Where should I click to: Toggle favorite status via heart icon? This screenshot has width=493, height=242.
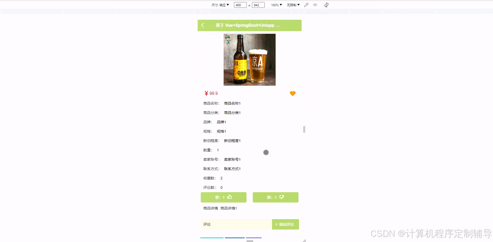(293, 93)
